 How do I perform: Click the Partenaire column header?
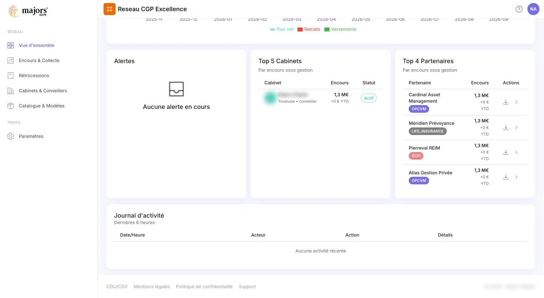420,83
